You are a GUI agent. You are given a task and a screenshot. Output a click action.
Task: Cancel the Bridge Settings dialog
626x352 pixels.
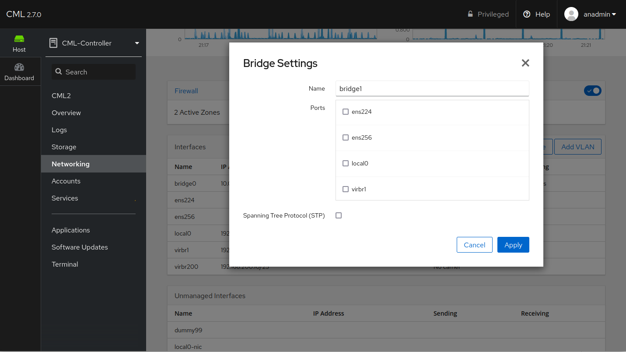point(474,245)
